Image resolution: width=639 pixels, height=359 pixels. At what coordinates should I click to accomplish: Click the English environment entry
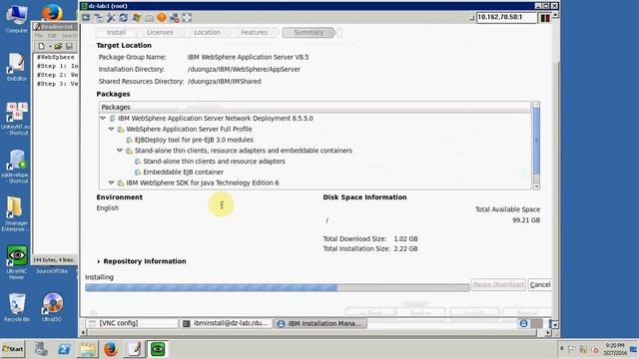point(108,208)
